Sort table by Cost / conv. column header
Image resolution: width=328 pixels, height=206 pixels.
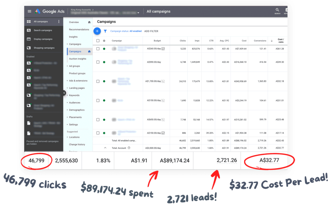pos(280,41)
